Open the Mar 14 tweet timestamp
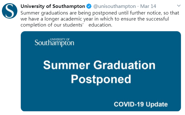The width and height of the screenshot is (185, 115). (x=148, y=6)
